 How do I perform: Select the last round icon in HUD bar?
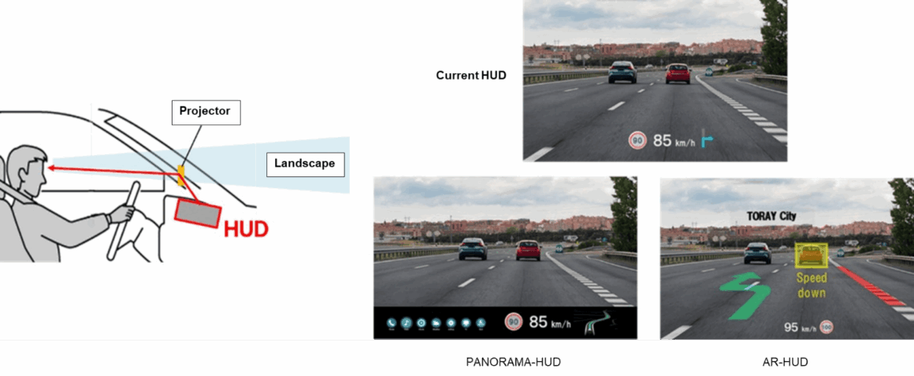tap(480, 323)
